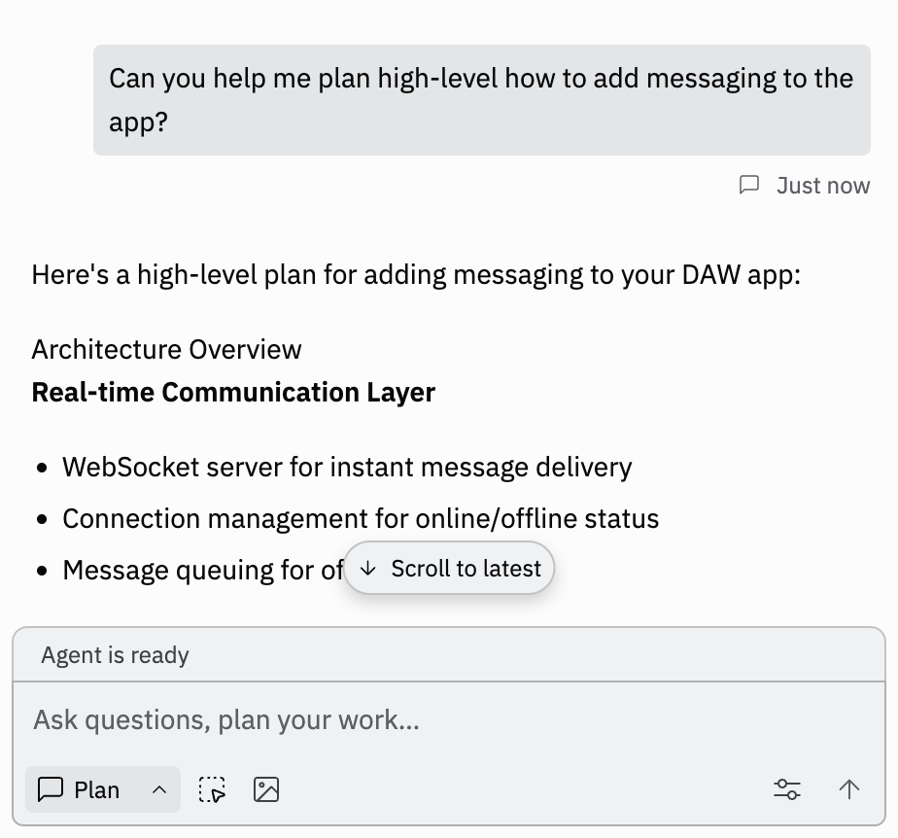The image size is (898, 838).
Task: Click the Connection management bullet item
Action: click(x=361, y=518)
